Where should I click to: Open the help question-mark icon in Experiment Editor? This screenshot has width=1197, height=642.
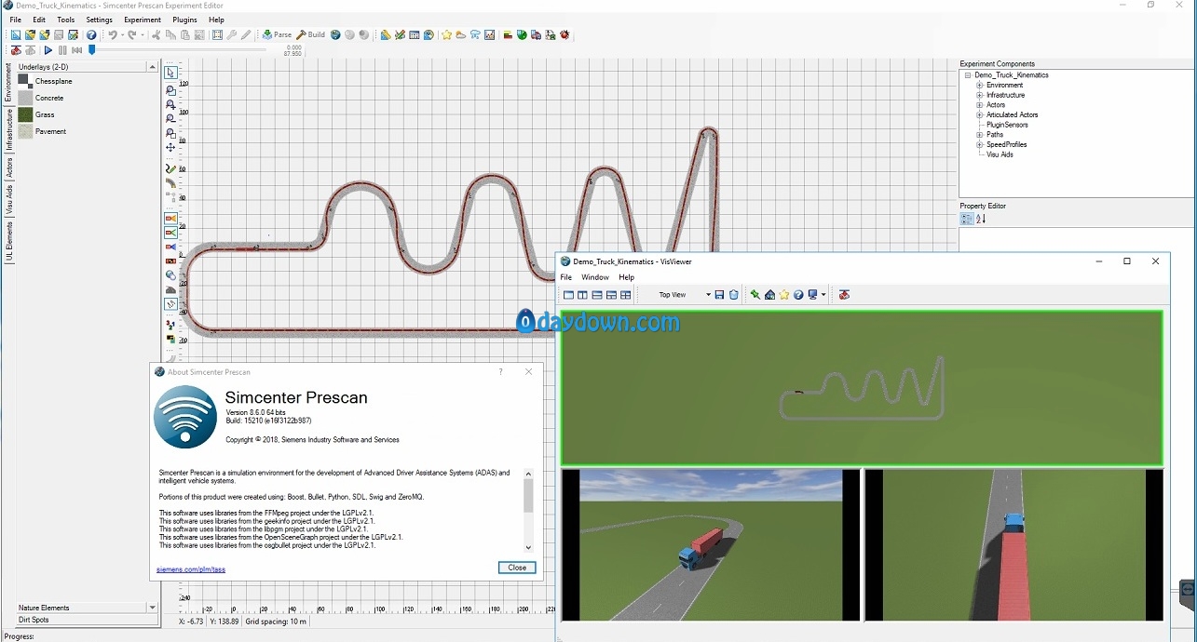click(91, 34)
